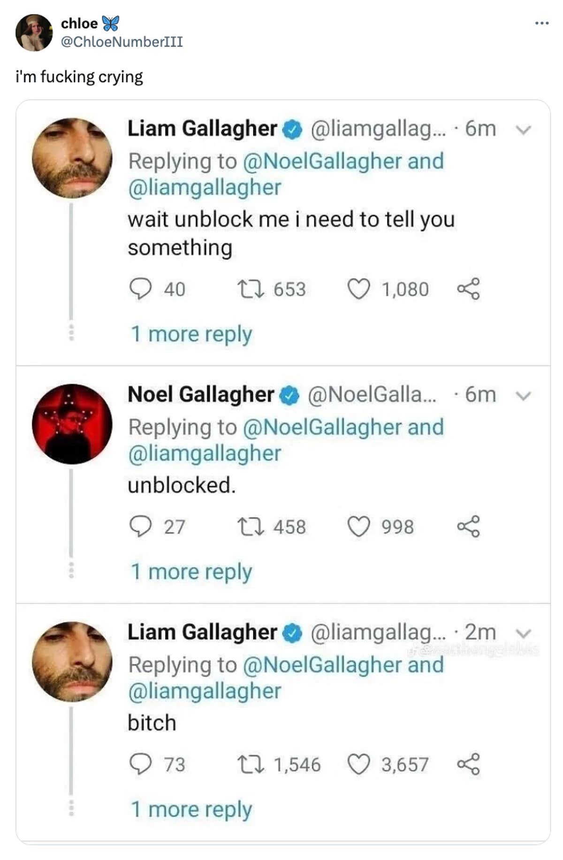This screenshot has height=860, width=563.
Task: Click the reply icon on Liam's unblock tweet
Action: [x=140, y=290]
